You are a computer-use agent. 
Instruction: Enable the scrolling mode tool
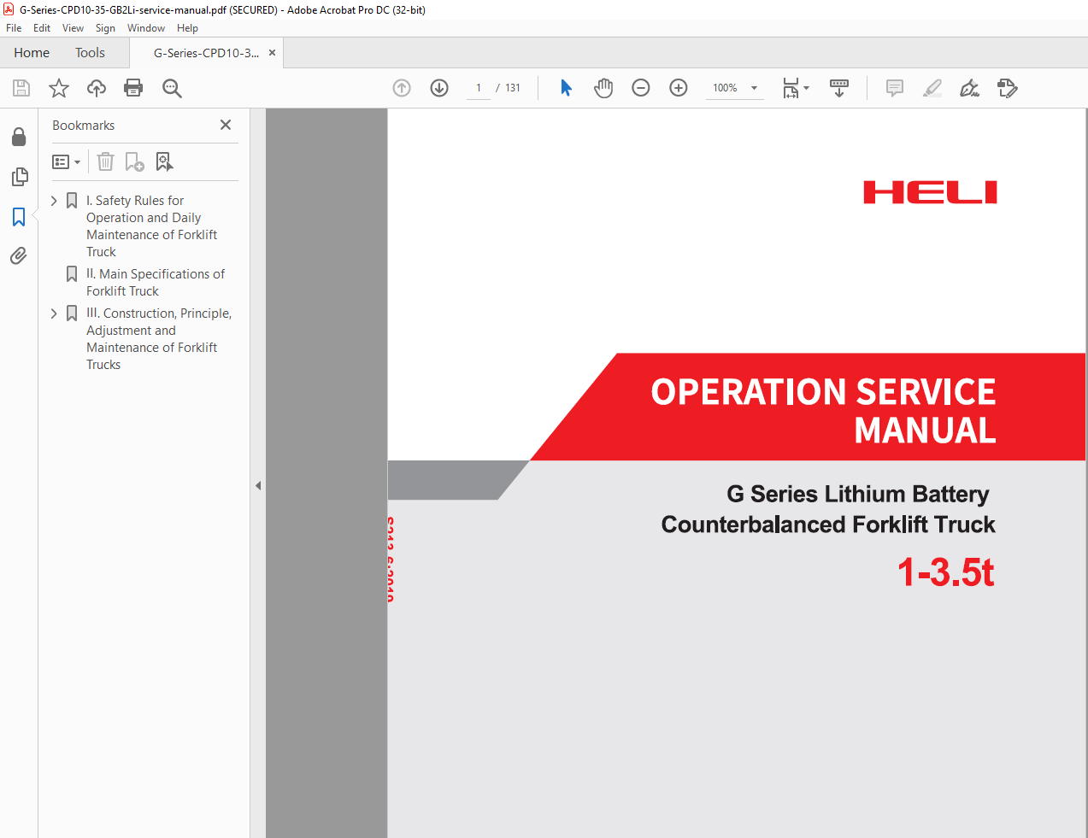click(x=839, y=88)
